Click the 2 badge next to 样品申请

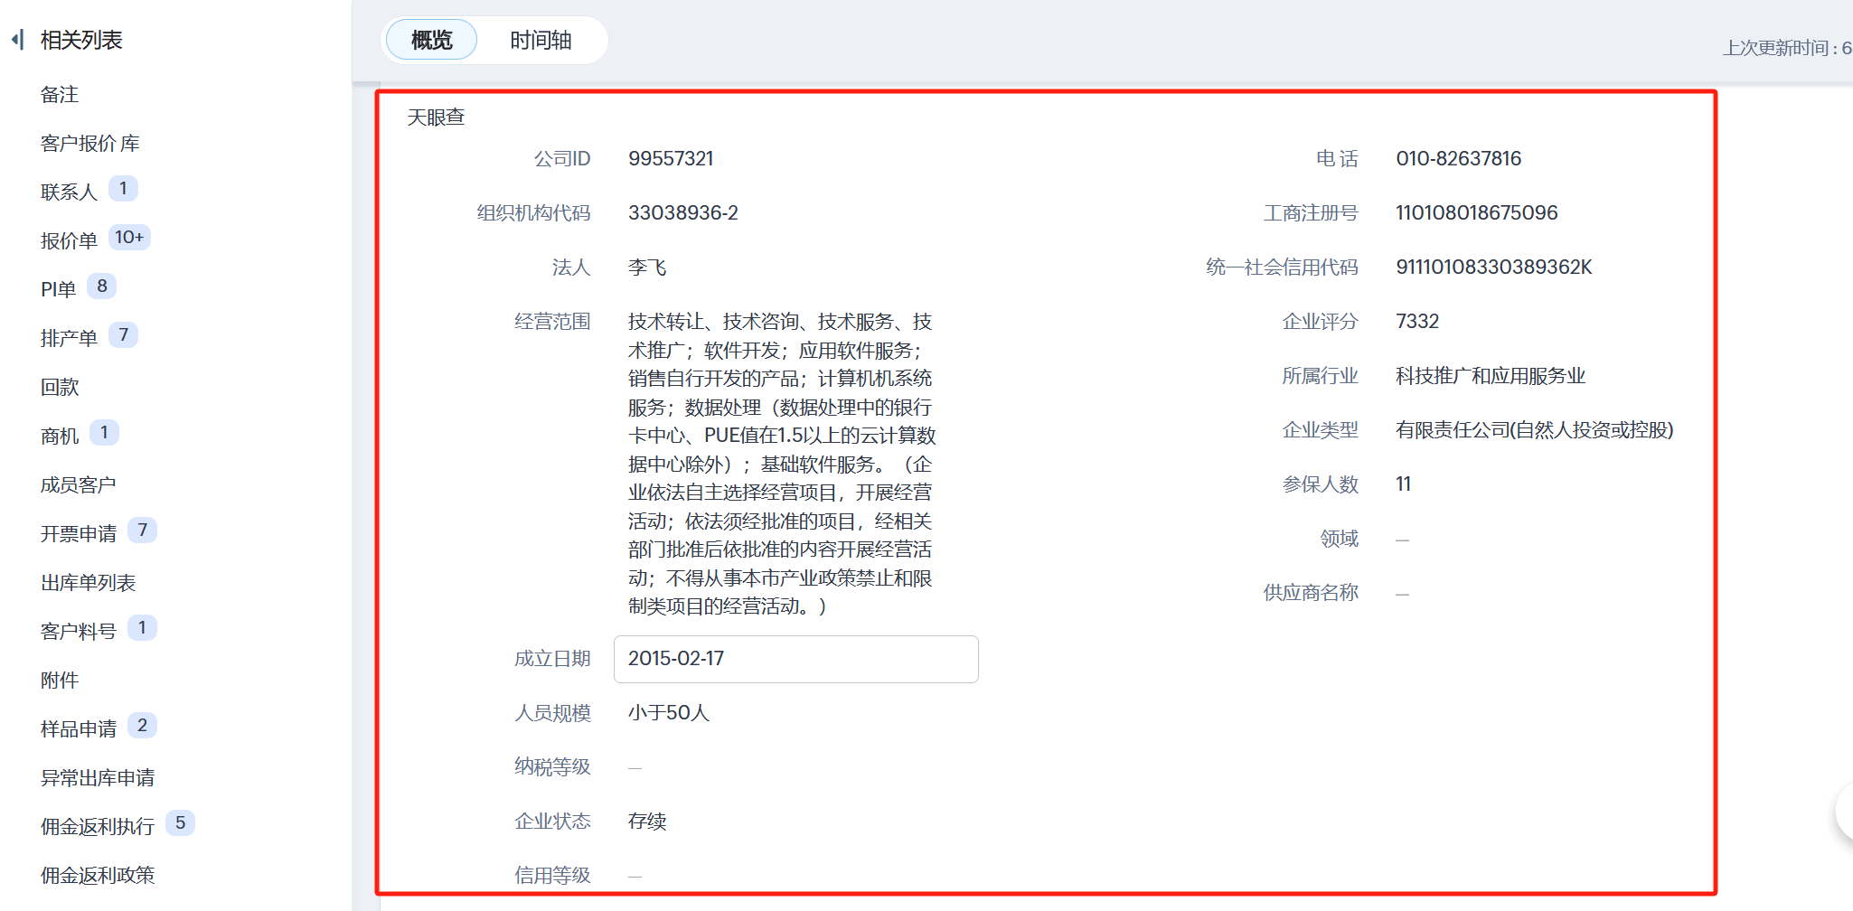click(x=142, y=726)
